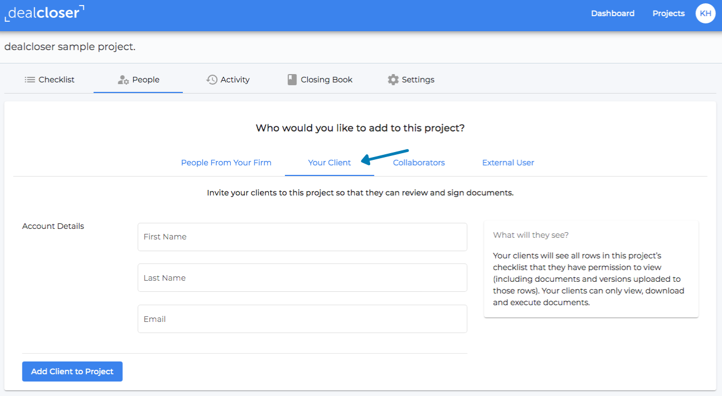Viewport: 722px width, 396px height.
Task: Choose the External User option
Action: point(508,163)
